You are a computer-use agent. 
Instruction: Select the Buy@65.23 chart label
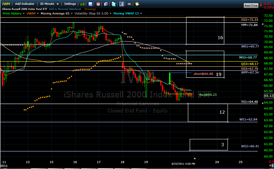[x=208, y=95]
